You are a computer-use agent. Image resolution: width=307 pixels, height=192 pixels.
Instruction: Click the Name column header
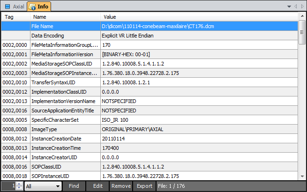coord(66,17)
